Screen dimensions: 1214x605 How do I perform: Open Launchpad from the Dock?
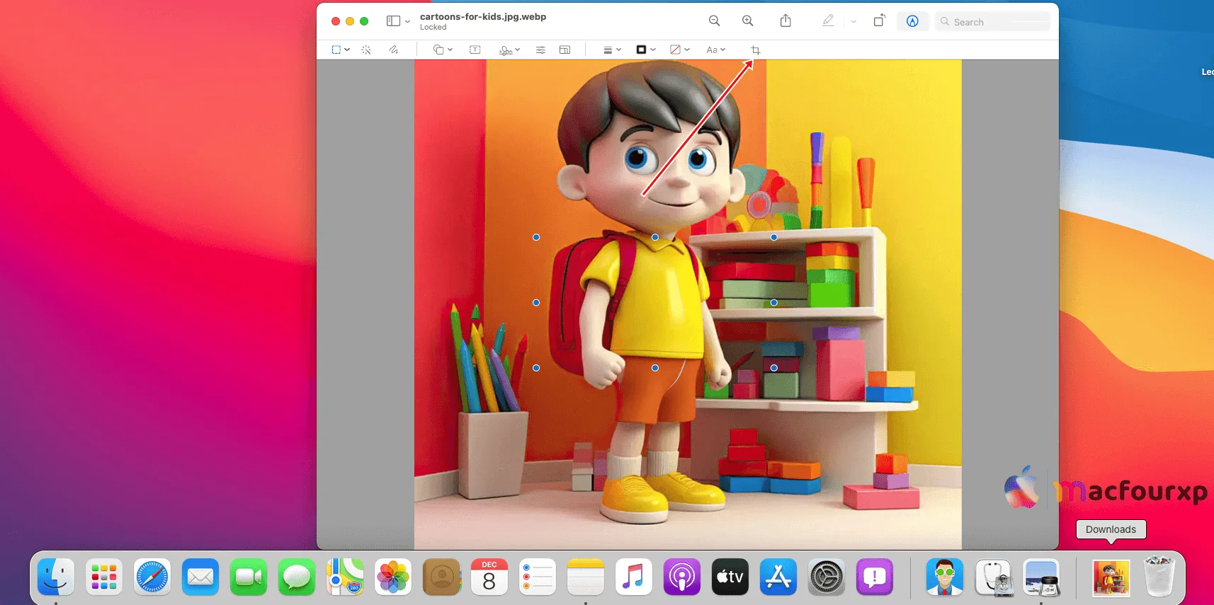[104, 577]
